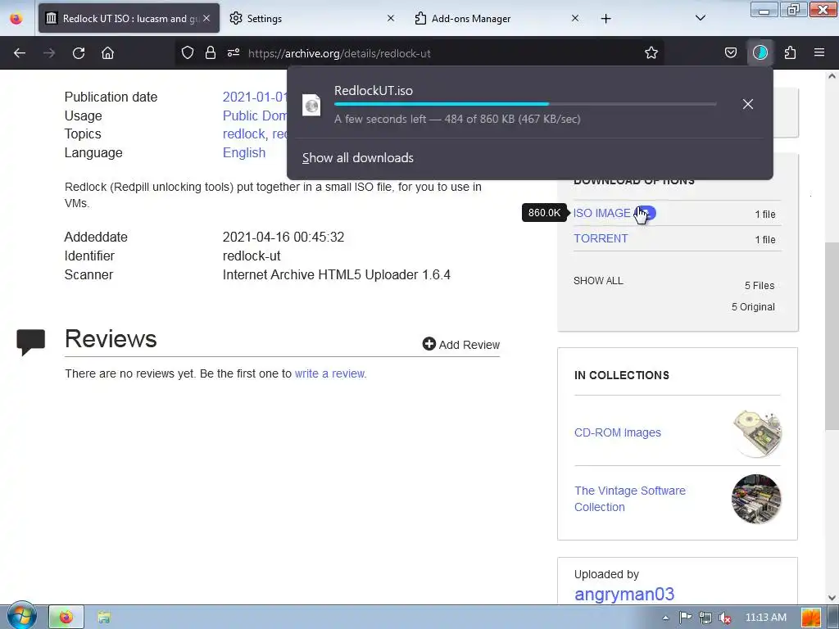Image resolution: width=839 pixels, height=629 pixels.
Task: Open The Vintage Software Collection link
Action: (x=630, y=499)
